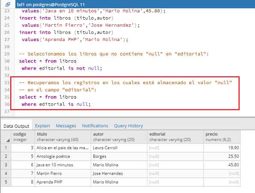Click the 'Java en 10 minutos' title cell
The image size is (255, 193).
click(x=63, y=165)
